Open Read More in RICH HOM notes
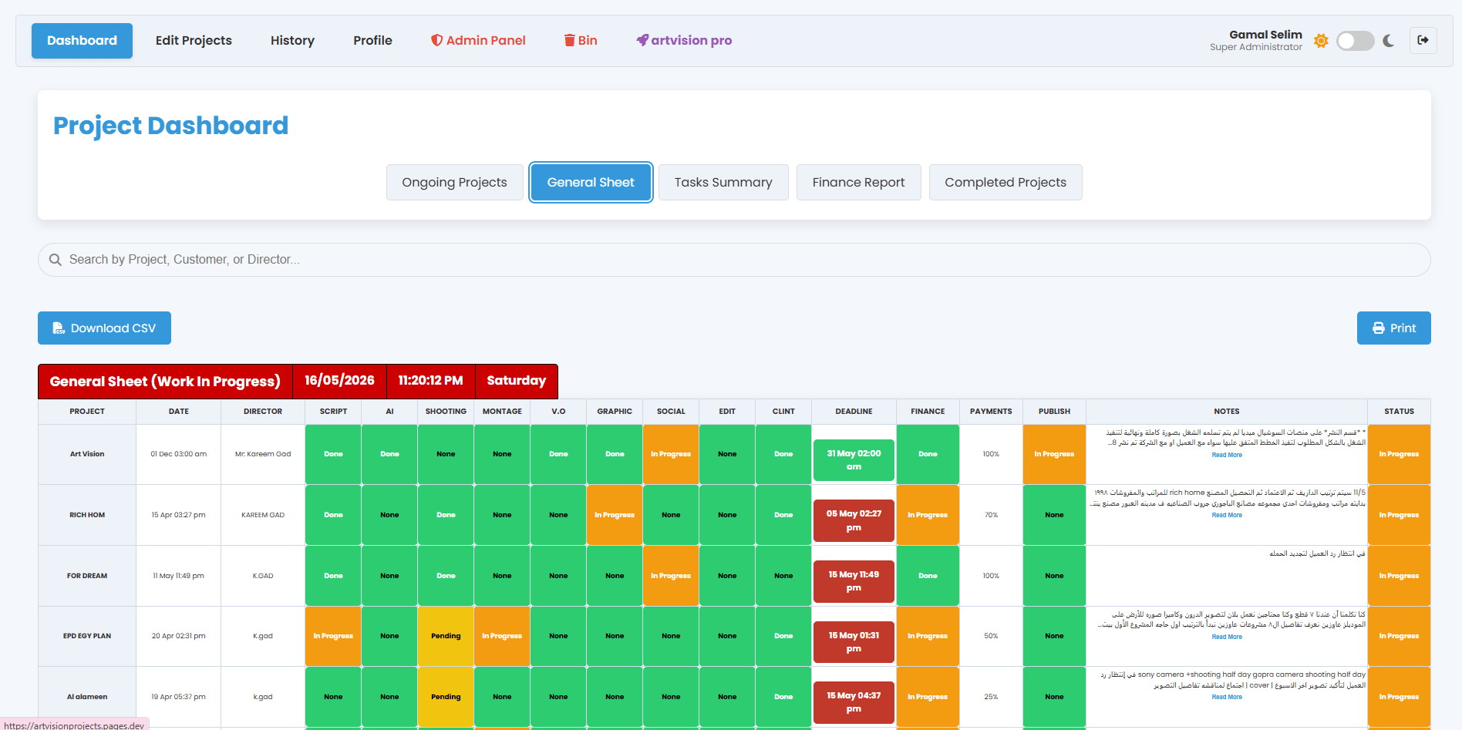The image size is (1462, 730). click(1227, 516)
